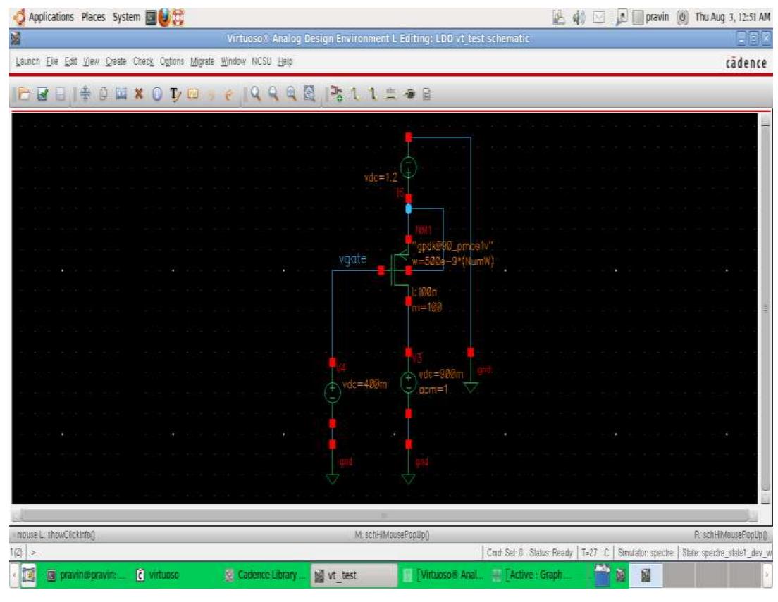Click the vertical scrollbar of the schematic
The height and width of the screenshot is (602, 778).
(x=765, y=308)
